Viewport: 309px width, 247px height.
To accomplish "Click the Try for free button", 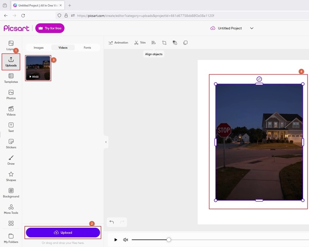I will point(50,28).
